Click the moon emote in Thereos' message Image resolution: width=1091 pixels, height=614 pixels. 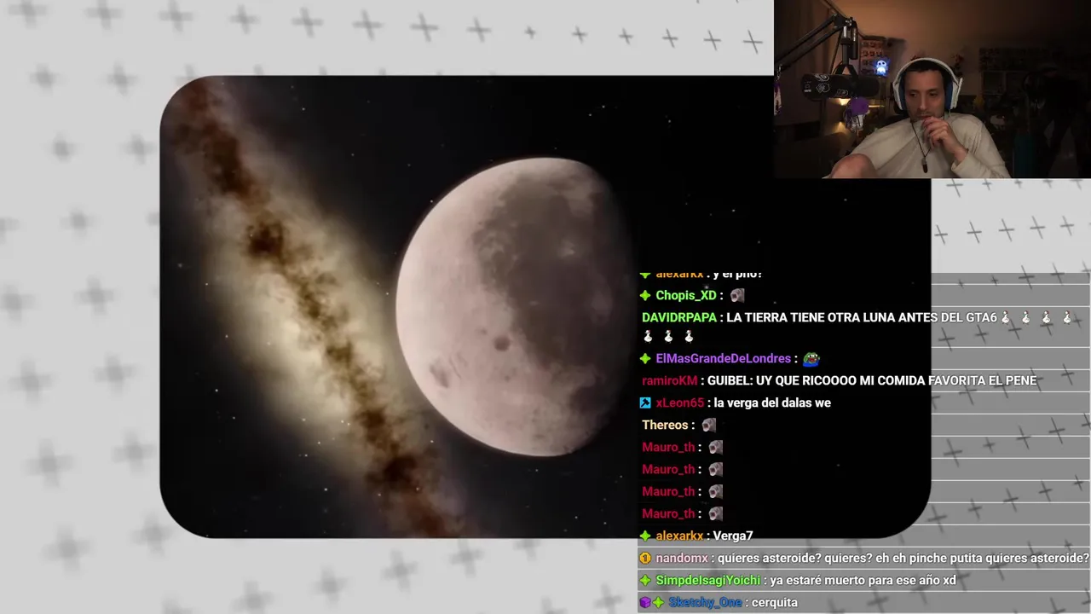708,425
